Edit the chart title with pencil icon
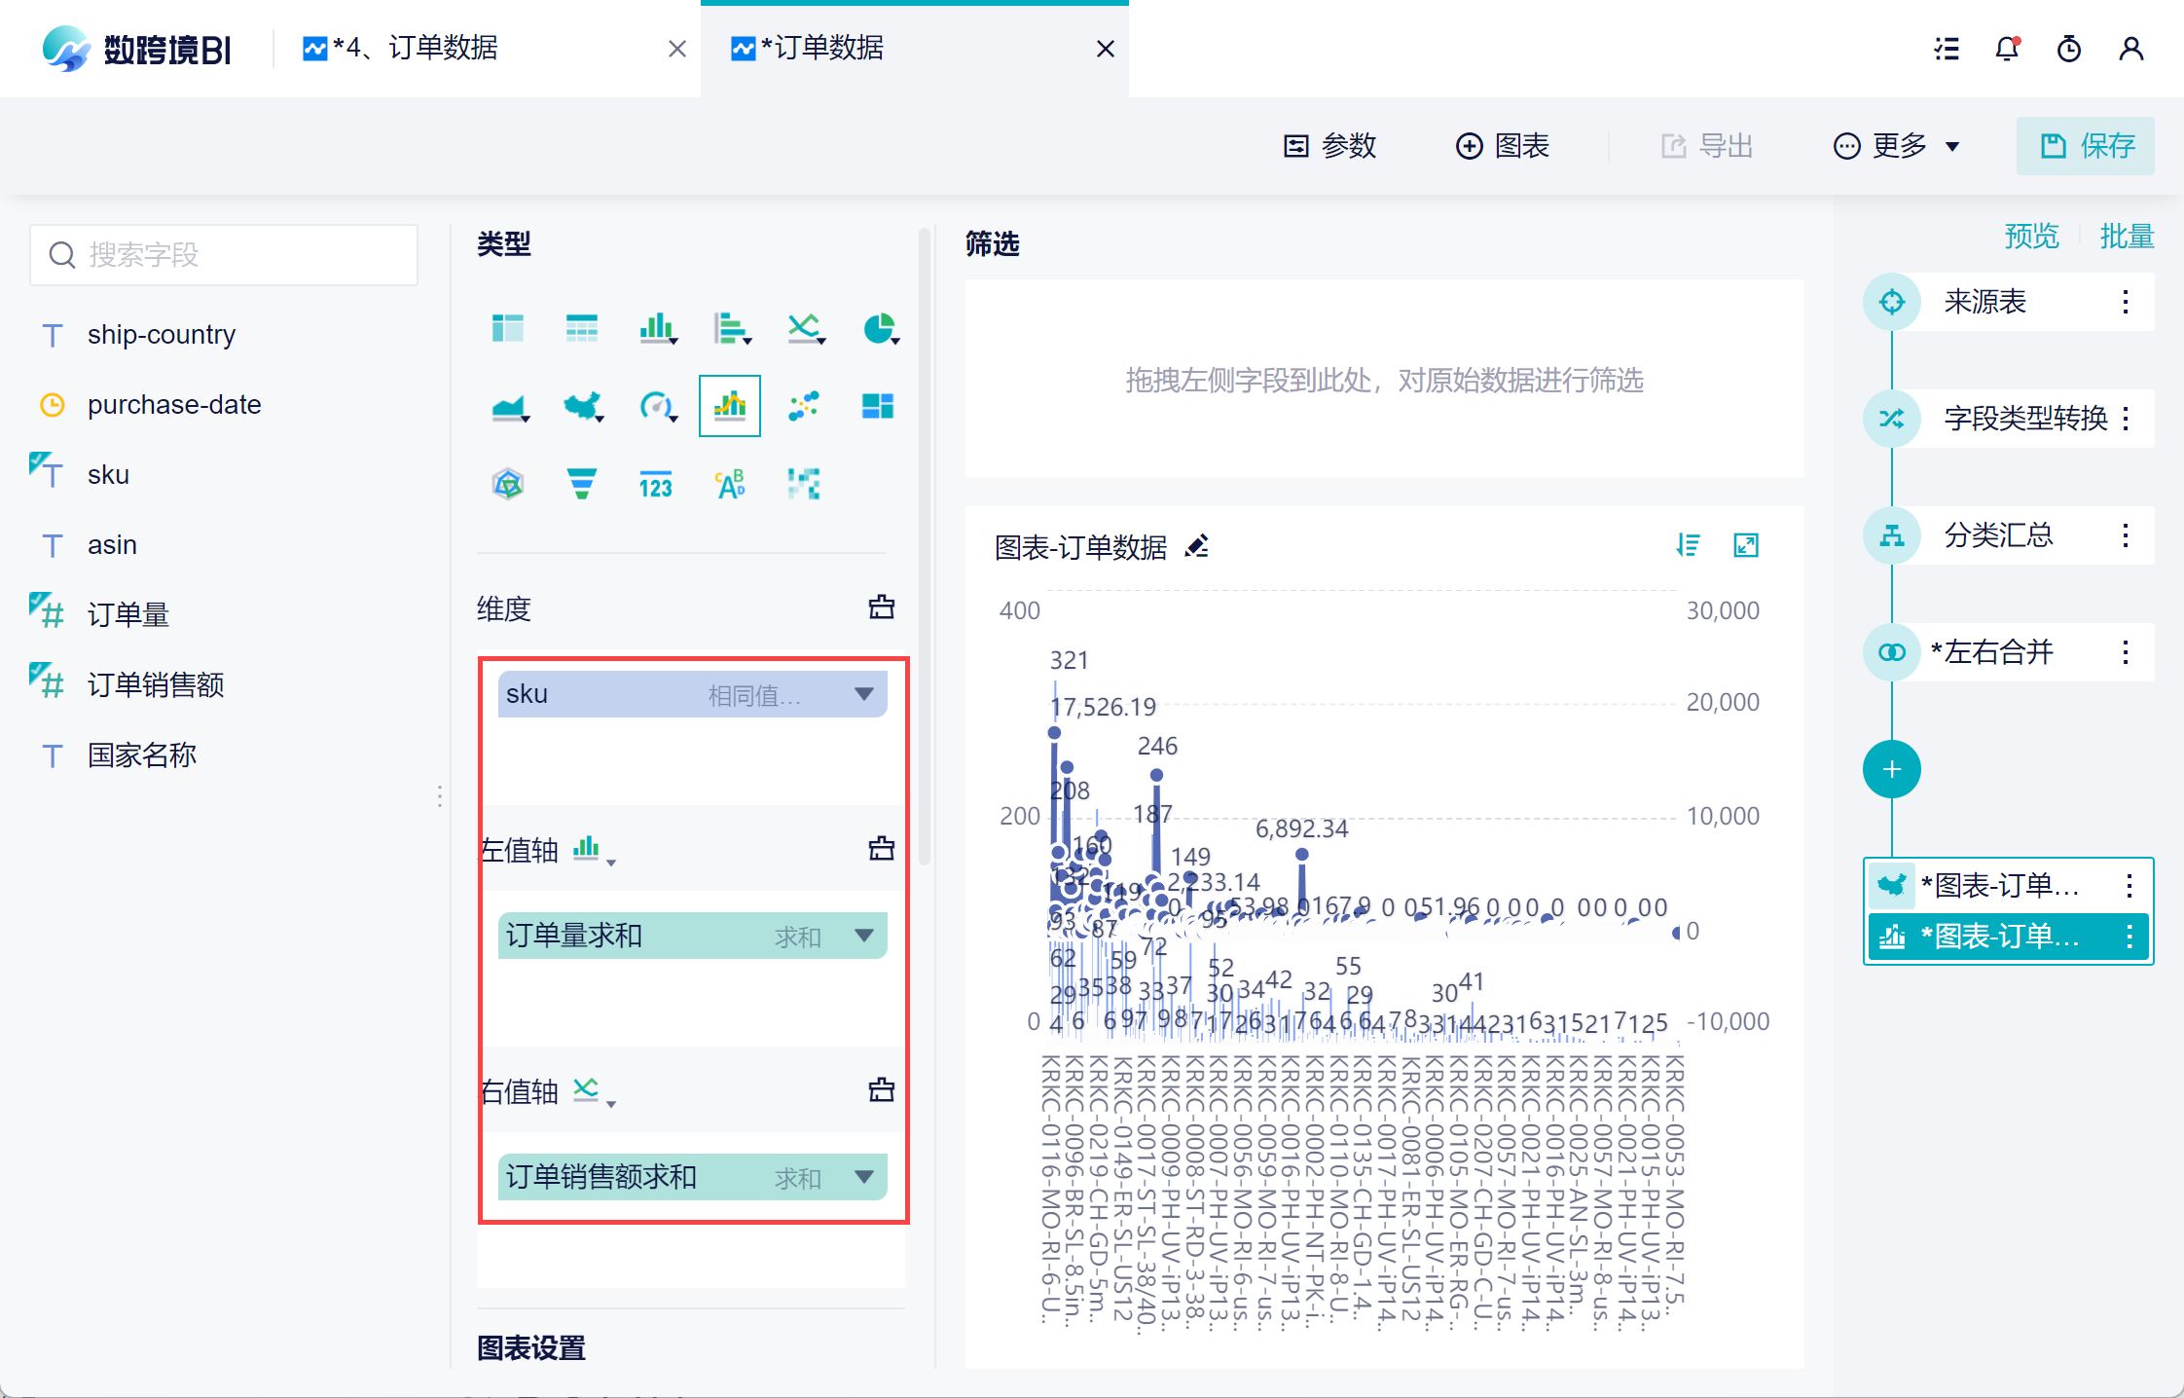Viewport: 2184px width, 1398px height. pyautogui.click(x=1197, y=546)
